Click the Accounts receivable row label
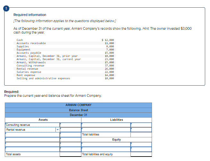Viewport: 210px width, 161px height. pyautogui.click(x=31, y=43)
